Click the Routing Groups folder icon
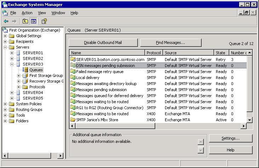 (12, 110)
